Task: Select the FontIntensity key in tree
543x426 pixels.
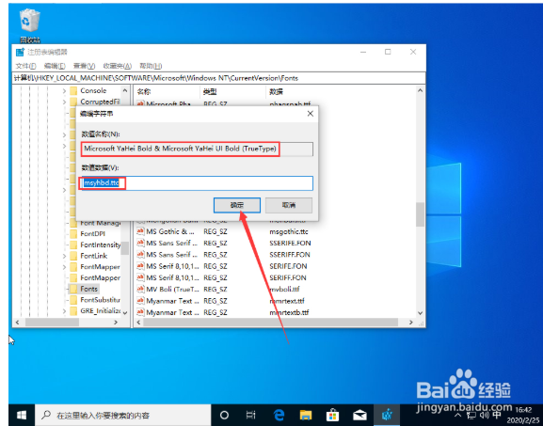Action: pos(101,245)
